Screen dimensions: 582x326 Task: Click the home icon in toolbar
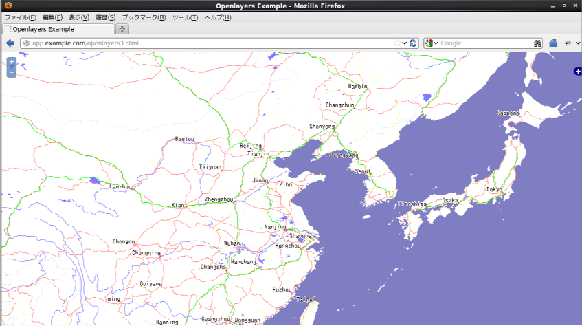[553, 43]
